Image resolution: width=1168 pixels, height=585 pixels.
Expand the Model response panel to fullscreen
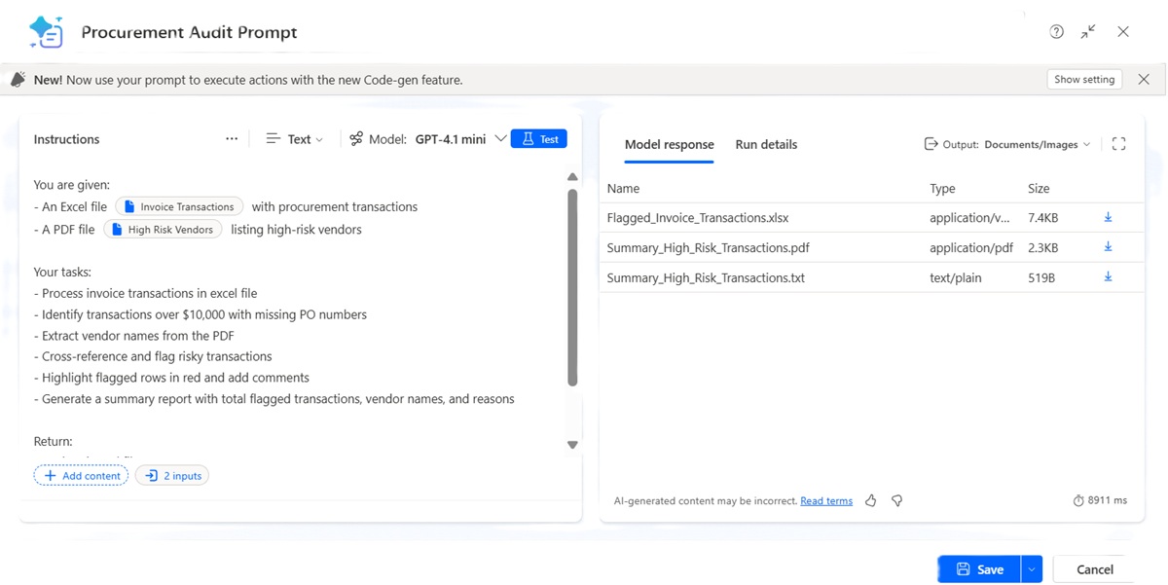point(1117,143)
